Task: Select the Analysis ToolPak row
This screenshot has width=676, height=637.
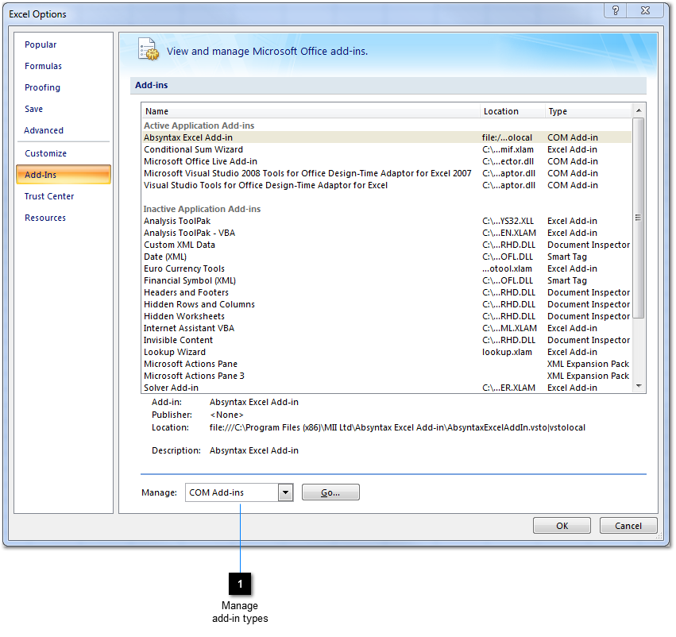Action: point(387,221)
